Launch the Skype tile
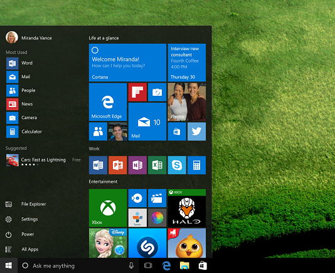 [x=177, y=165]
